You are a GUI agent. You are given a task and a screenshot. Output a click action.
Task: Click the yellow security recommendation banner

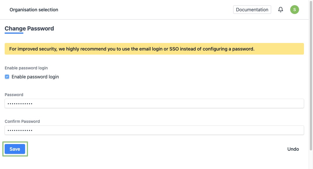point(154,49)
